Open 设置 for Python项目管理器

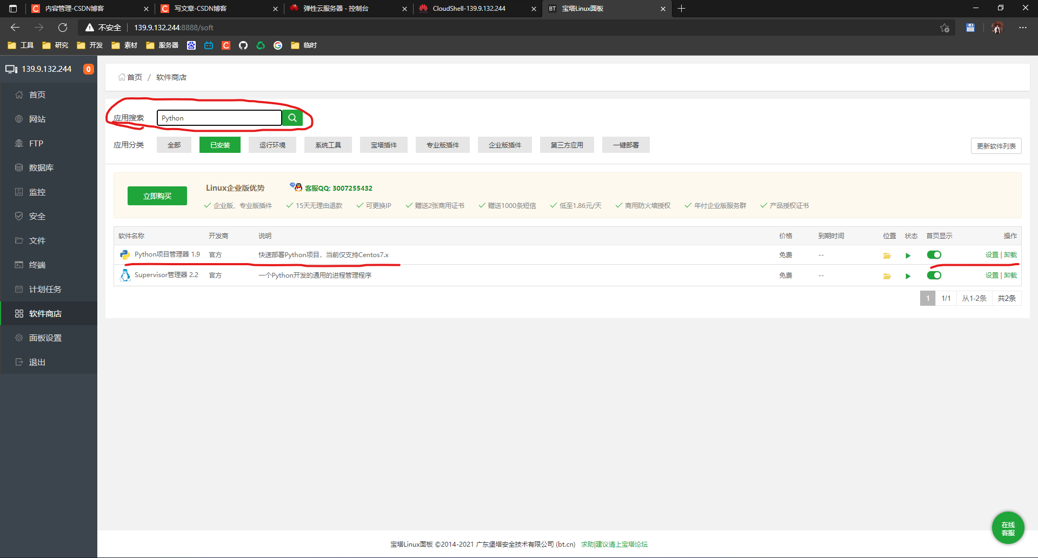(x=992, y=255)
